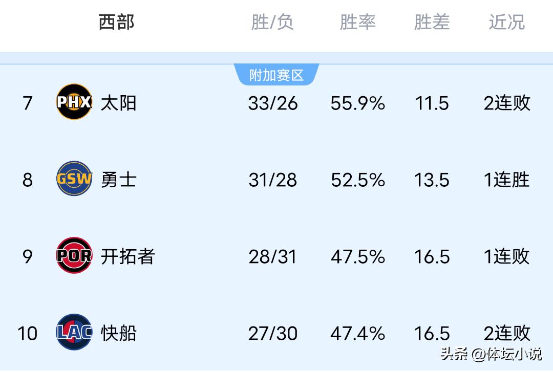Click the 头条 @体坛小说 watermark
The height and width of the screenshot is (372, 553).
(491, 354)
